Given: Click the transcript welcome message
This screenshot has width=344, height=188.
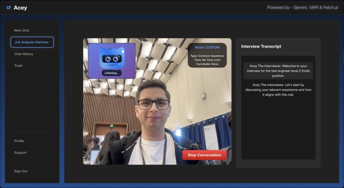Looking at the screenshot, I should (x=278, y=71).
